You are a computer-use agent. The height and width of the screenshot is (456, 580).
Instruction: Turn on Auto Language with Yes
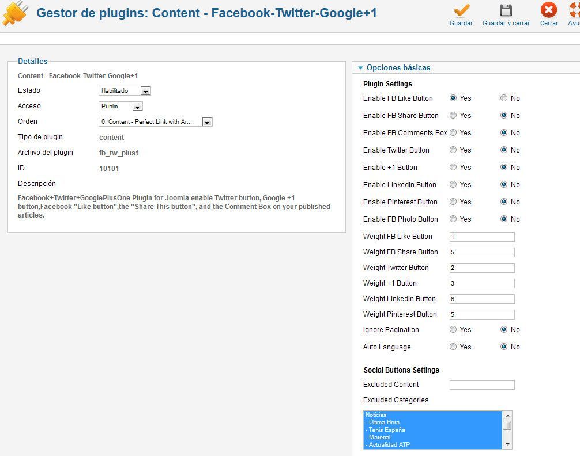pos(453,347)
